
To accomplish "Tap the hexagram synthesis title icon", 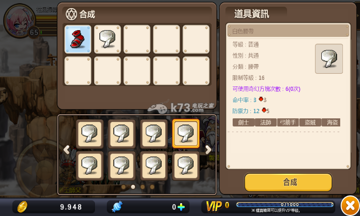I will click(71, 14).
